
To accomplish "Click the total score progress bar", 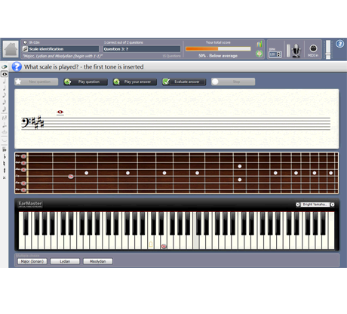I will point(218,49).
